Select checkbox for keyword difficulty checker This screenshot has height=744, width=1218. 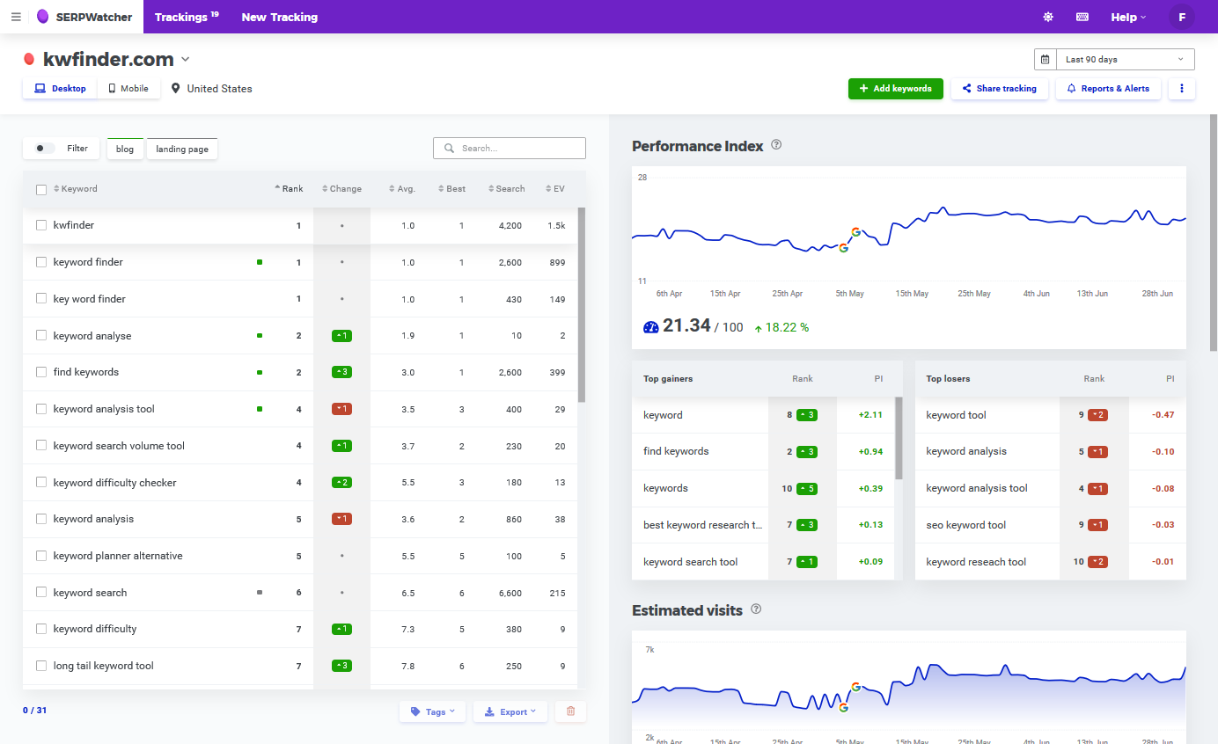click(x=41, y=483)
